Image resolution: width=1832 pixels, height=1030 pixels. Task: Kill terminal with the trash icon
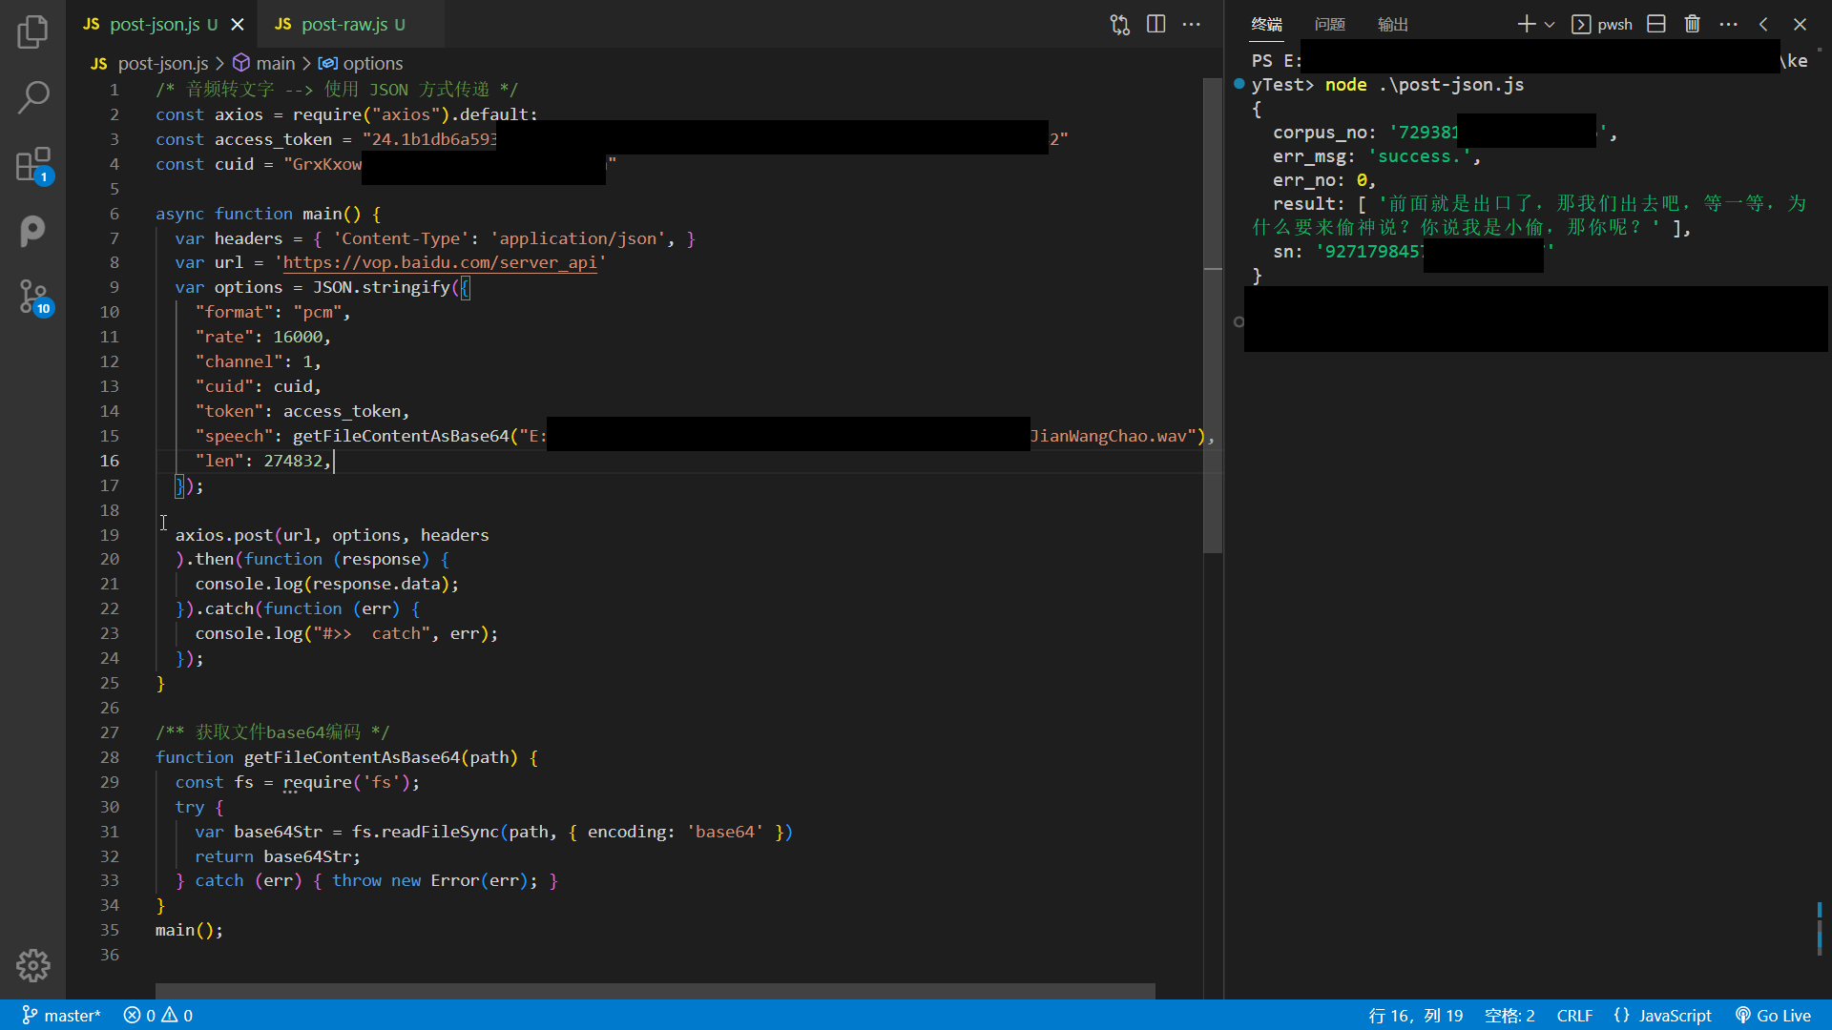point(1692,24)
